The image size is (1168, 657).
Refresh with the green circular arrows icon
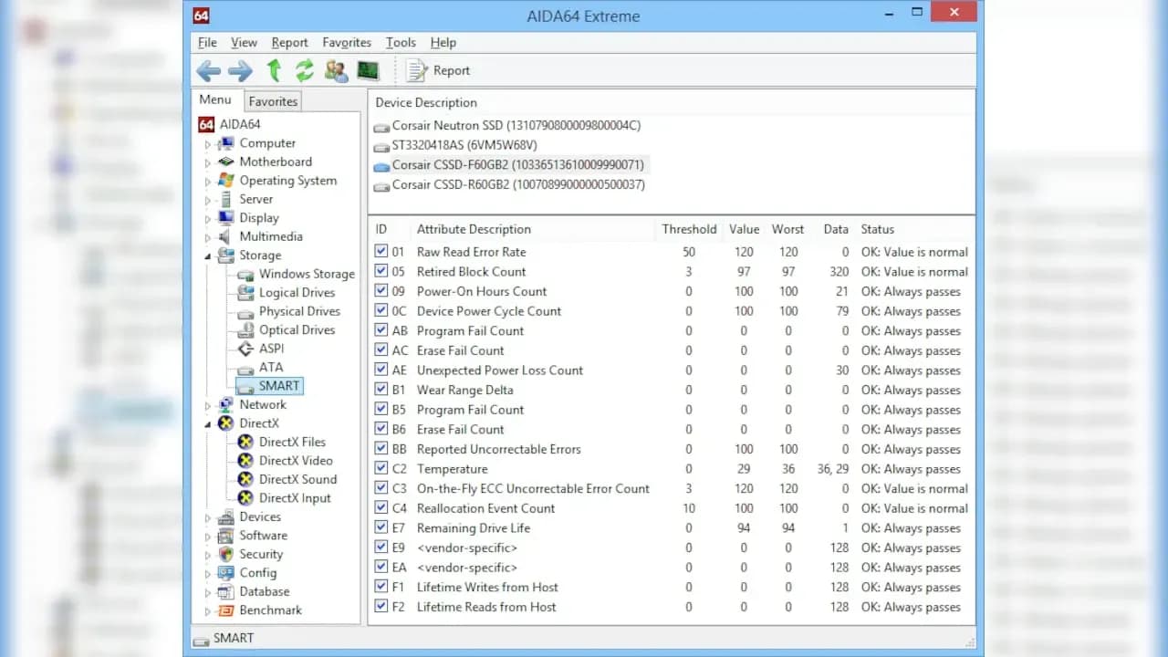point(305,70)
